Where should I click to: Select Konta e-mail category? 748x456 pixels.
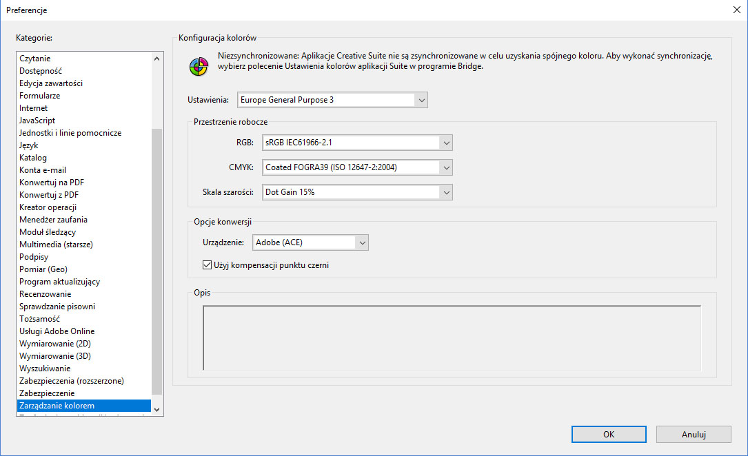pyautogui.click(x=84, y=169)
